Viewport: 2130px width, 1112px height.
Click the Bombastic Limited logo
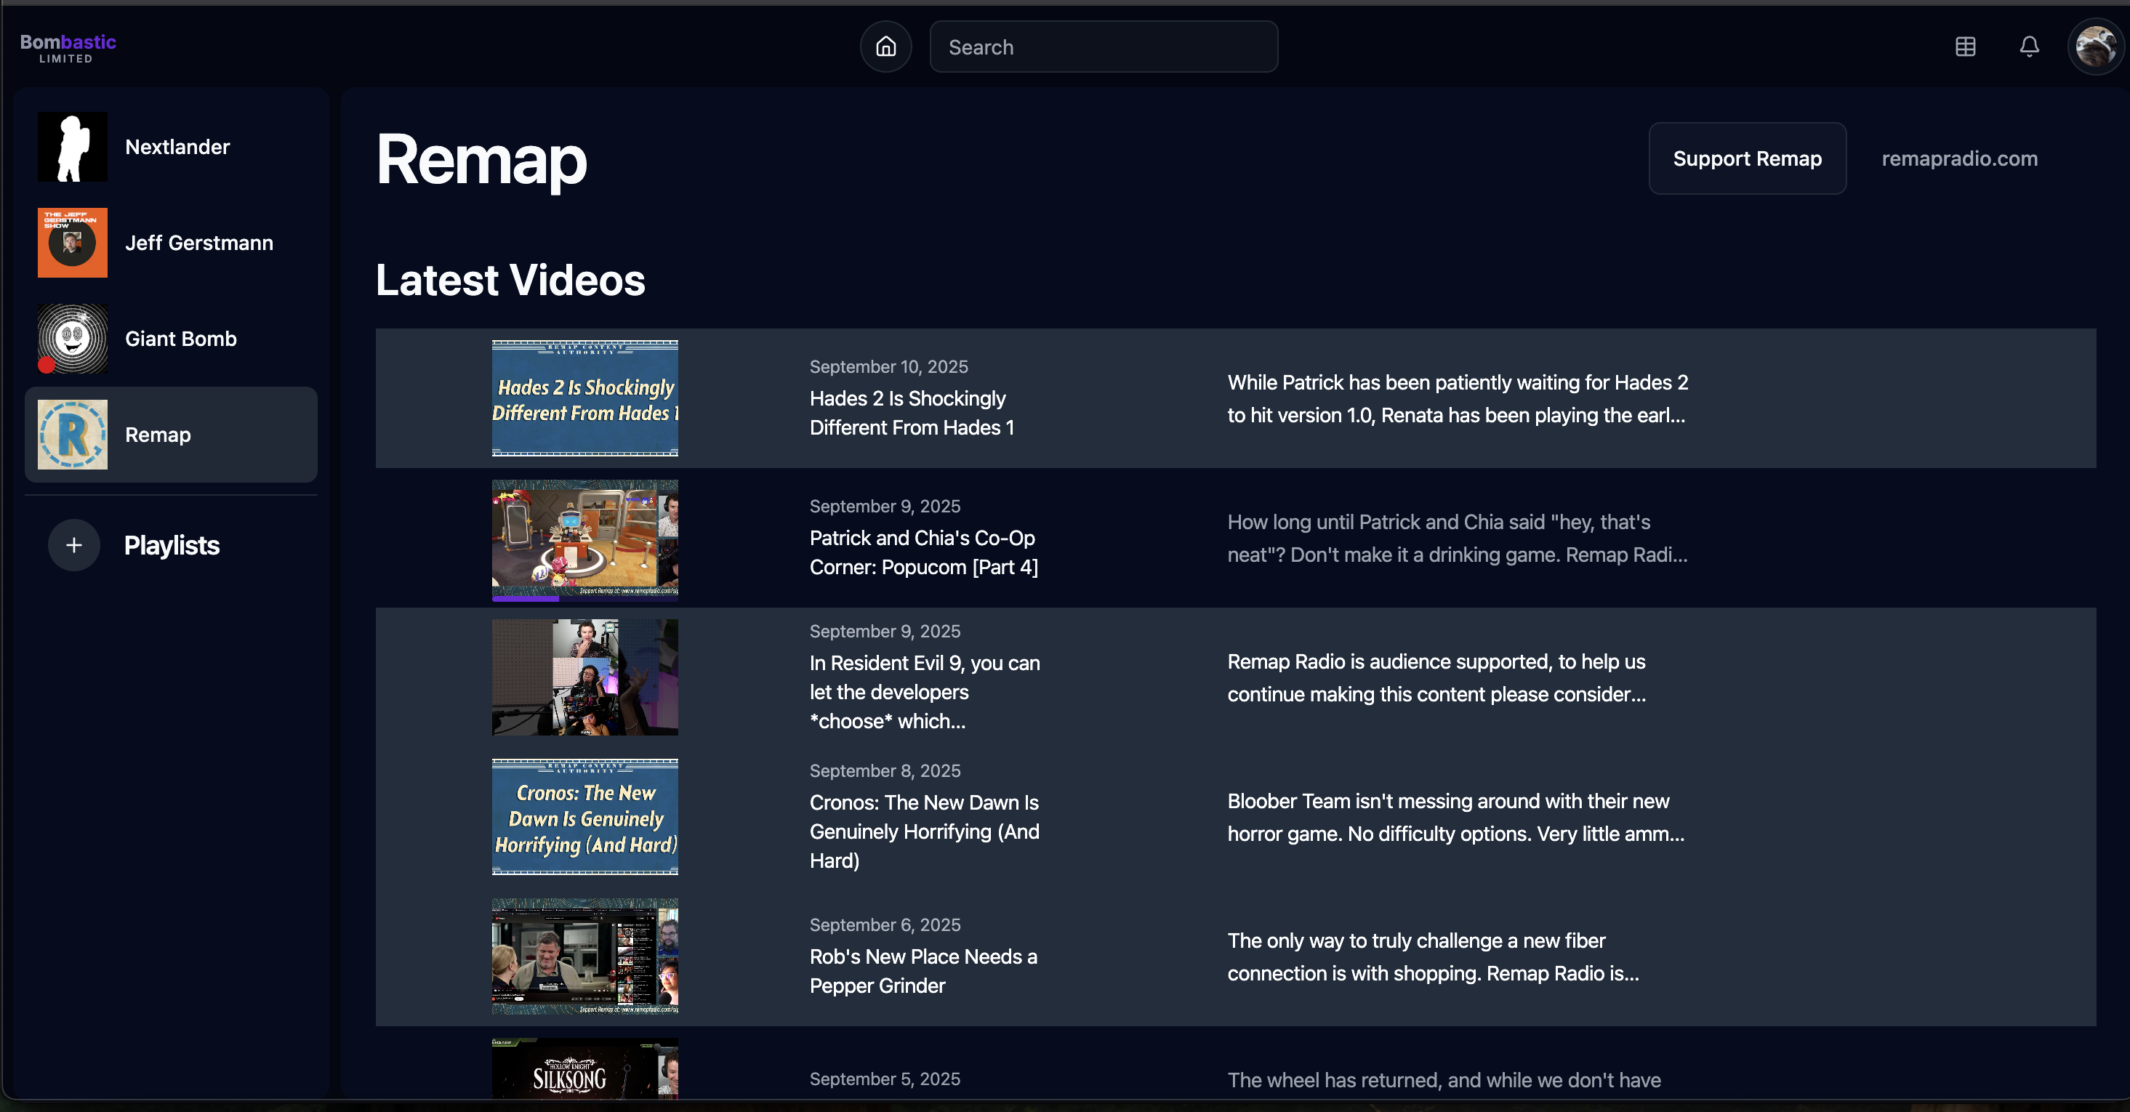(x=68, y=48)
